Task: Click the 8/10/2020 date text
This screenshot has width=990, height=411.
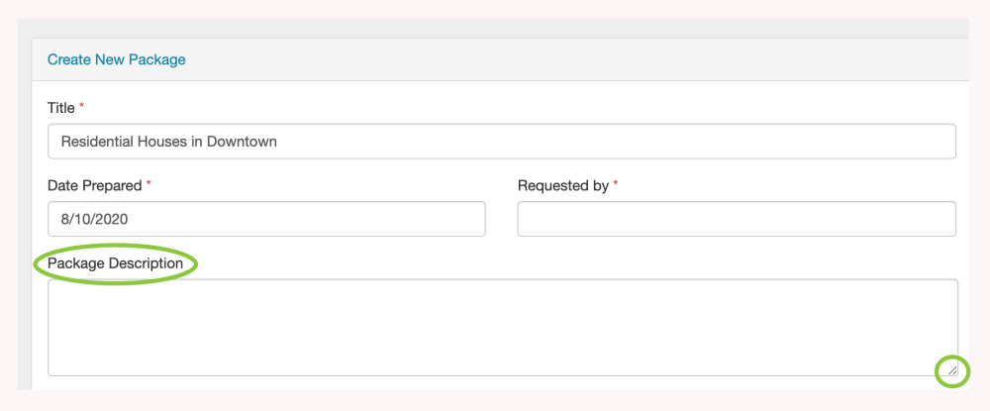Action: [92, 219]
